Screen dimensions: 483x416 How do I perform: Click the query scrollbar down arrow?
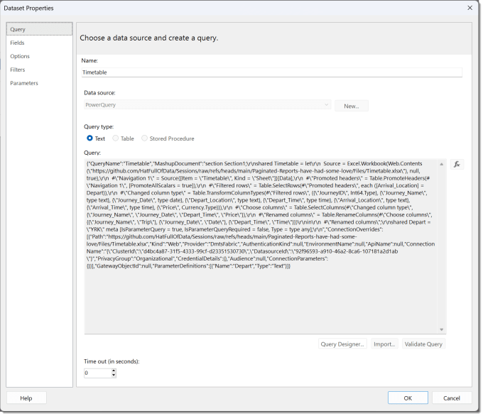(x=442, y=330)
